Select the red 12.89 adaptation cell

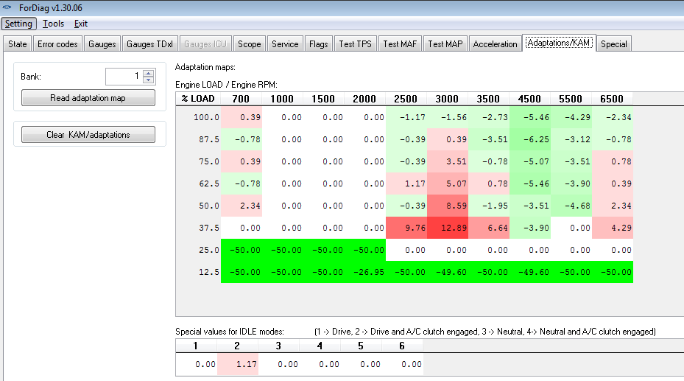pos(447,228)
